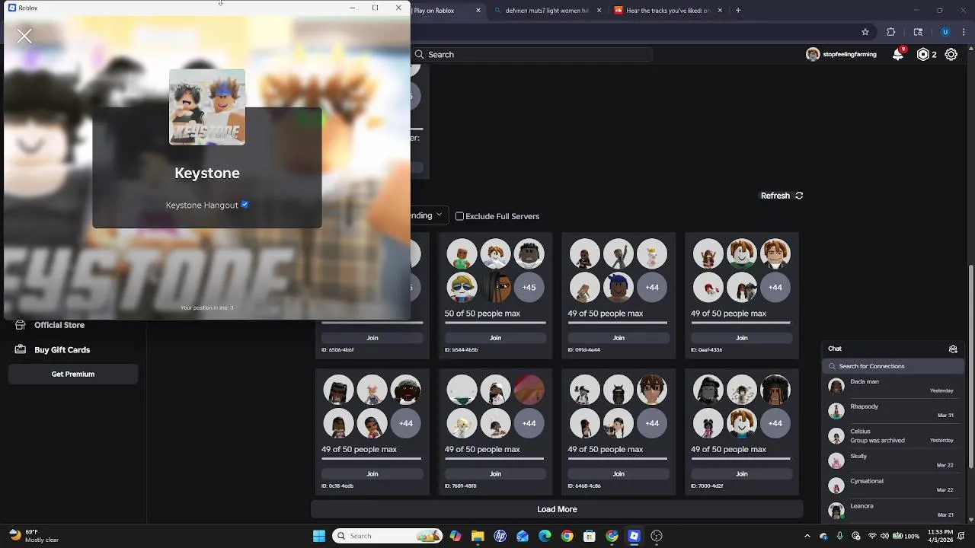Click the Search for Connections field
Image resolution: width=975 pixels, height=548 pixels.
click(893, 366)
